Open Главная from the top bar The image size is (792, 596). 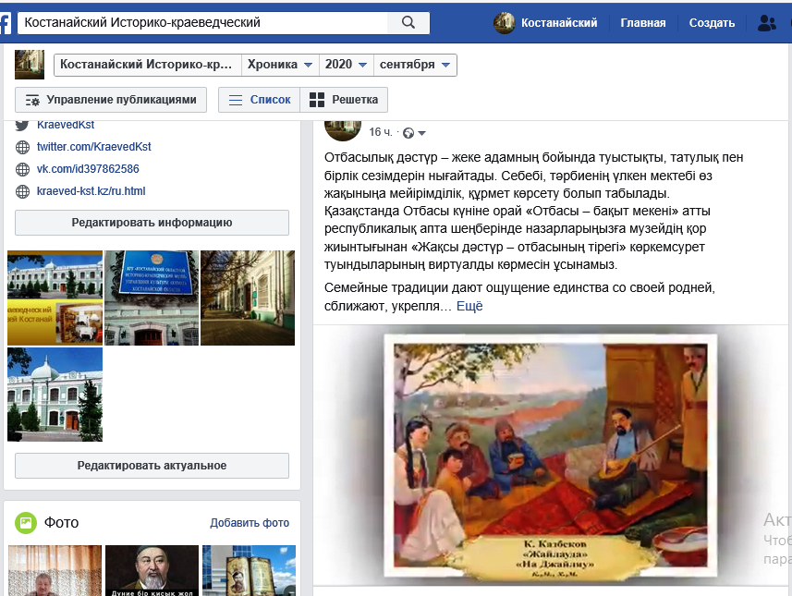coord(643,23)
